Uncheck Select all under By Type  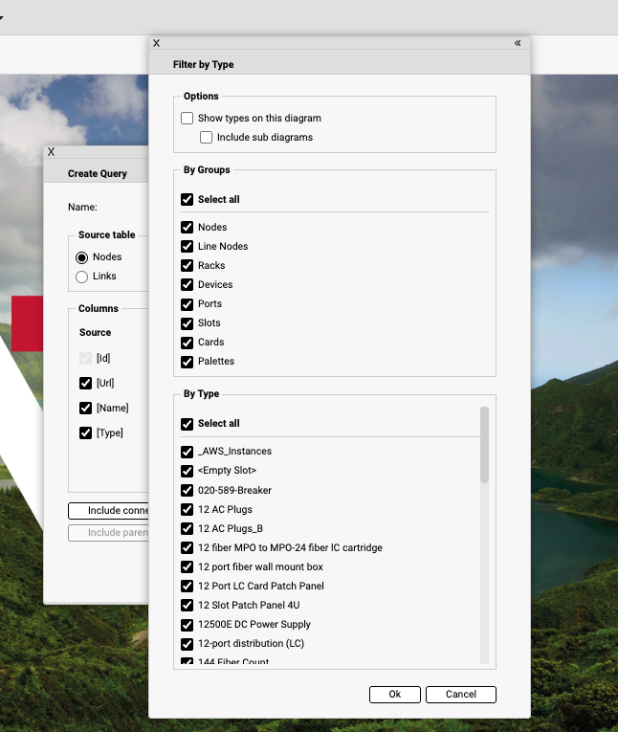(x=188, y=424)
